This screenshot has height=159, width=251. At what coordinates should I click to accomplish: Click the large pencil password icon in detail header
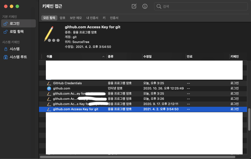point(52,34)
